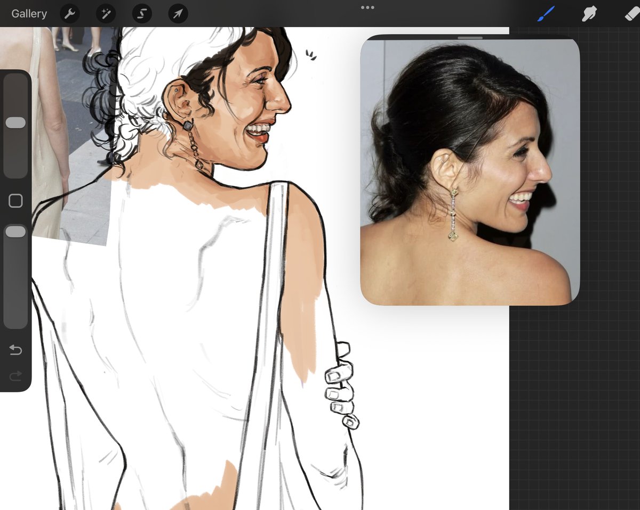Activate the Selection tool
640x510 pixels.
(141, 13)
